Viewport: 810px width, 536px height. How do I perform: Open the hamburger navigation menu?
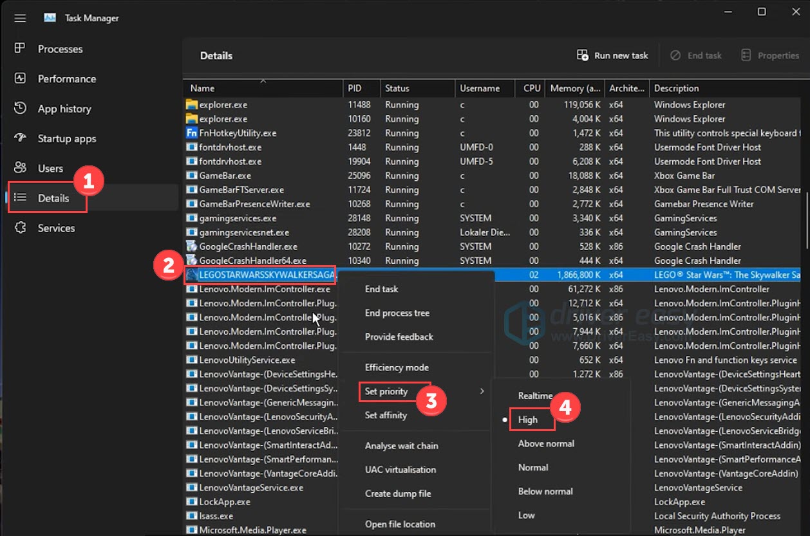tap(20, 18)
